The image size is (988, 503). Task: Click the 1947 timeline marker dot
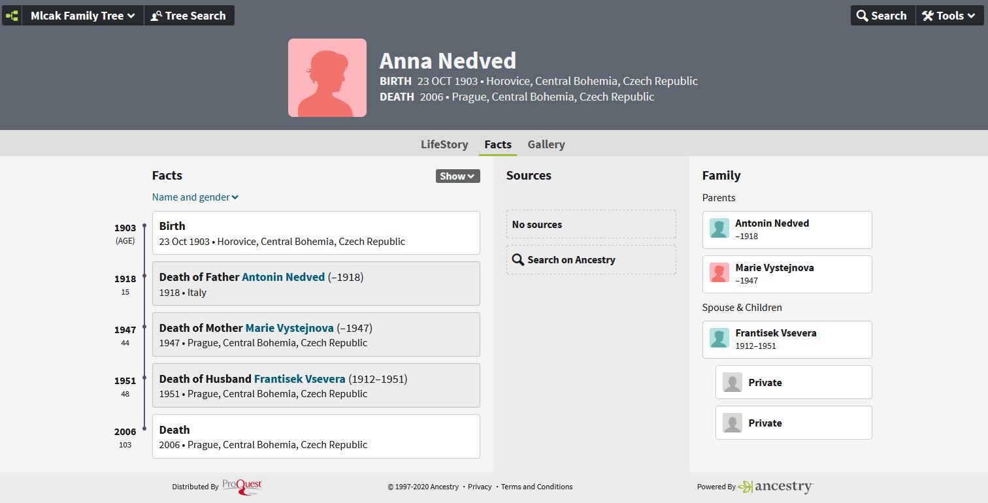pyautogui.click(x=144, y=327)
